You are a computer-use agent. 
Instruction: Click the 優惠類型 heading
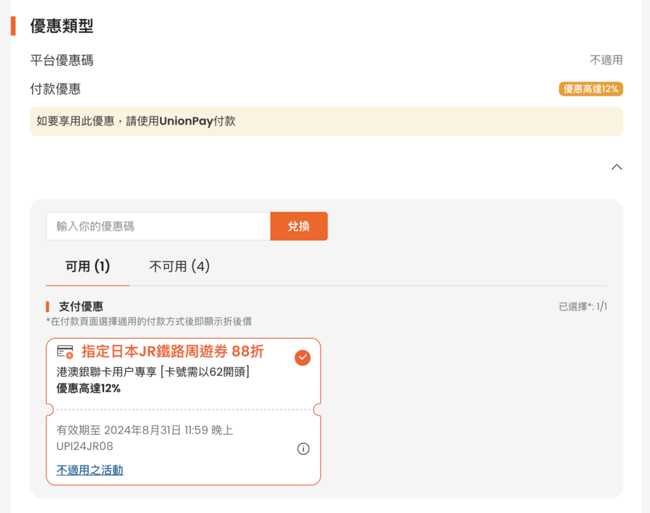[x=62, y=25]
